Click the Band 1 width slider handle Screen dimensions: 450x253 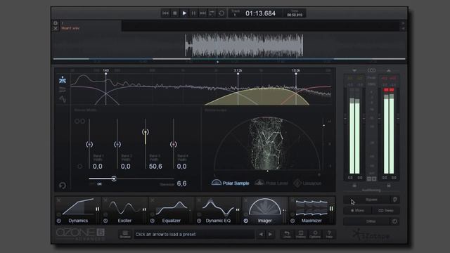(89, 144)
